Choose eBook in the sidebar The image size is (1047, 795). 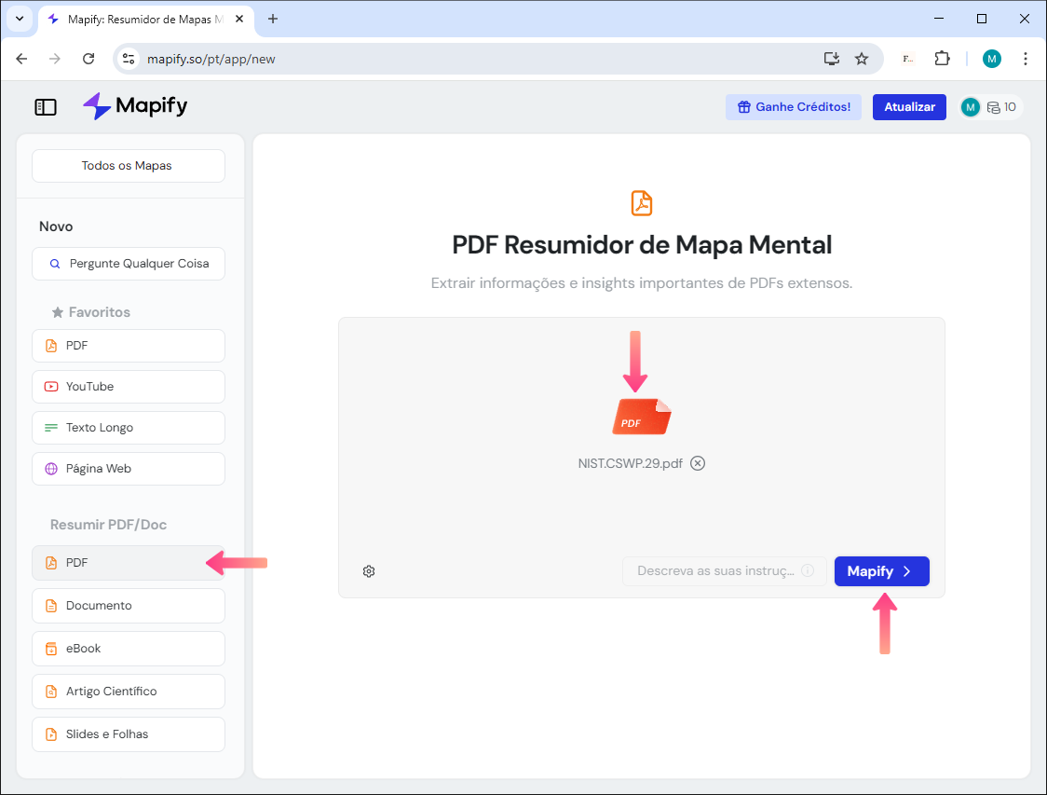[129, 648]
